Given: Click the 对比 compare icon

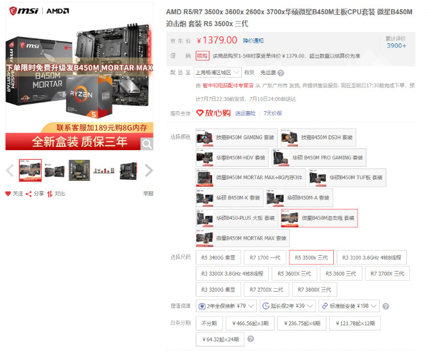Looking at the screenshot, I should (x=50, y=194).
